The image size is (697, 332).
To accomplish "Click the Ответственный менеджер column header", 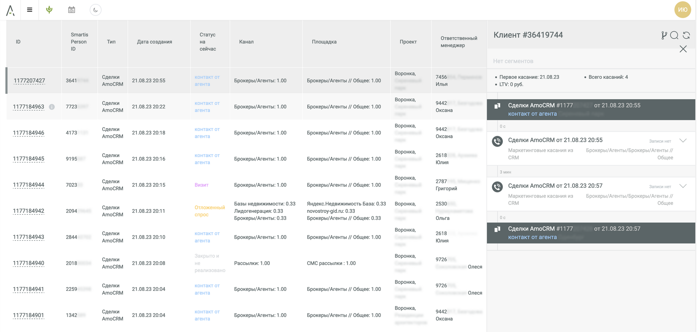I will pos(459,42).
